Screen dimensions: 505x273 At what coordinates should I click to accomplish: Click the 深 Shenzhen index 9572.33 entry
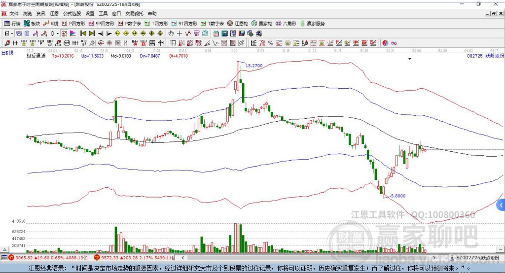(x=134, y=258)
